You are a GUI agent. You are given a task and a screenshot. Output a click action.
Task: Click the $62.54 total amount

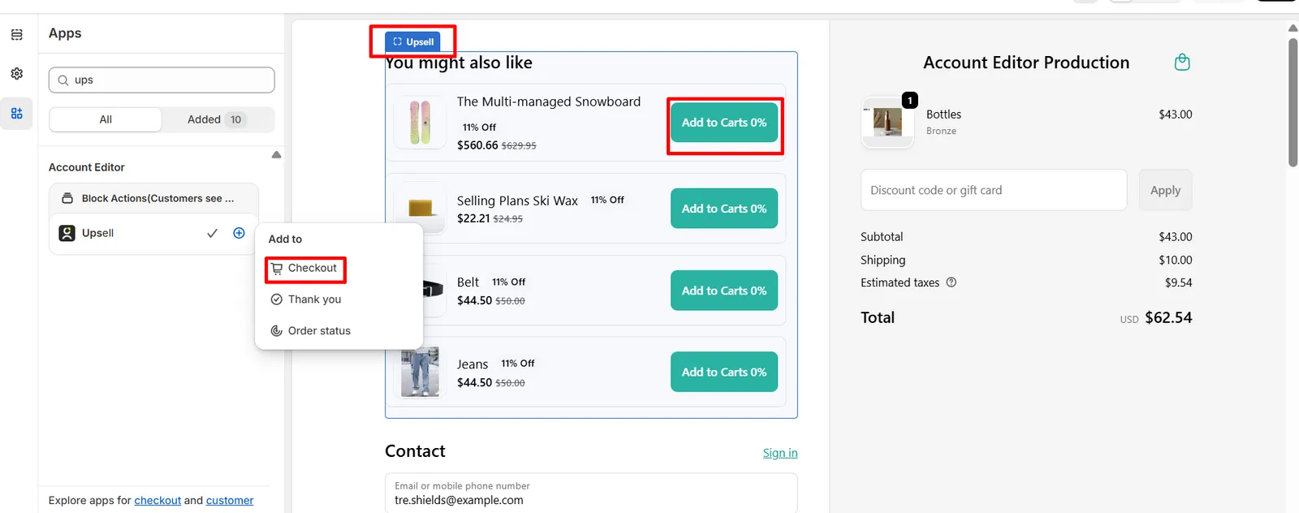(x=1168, y=317)
